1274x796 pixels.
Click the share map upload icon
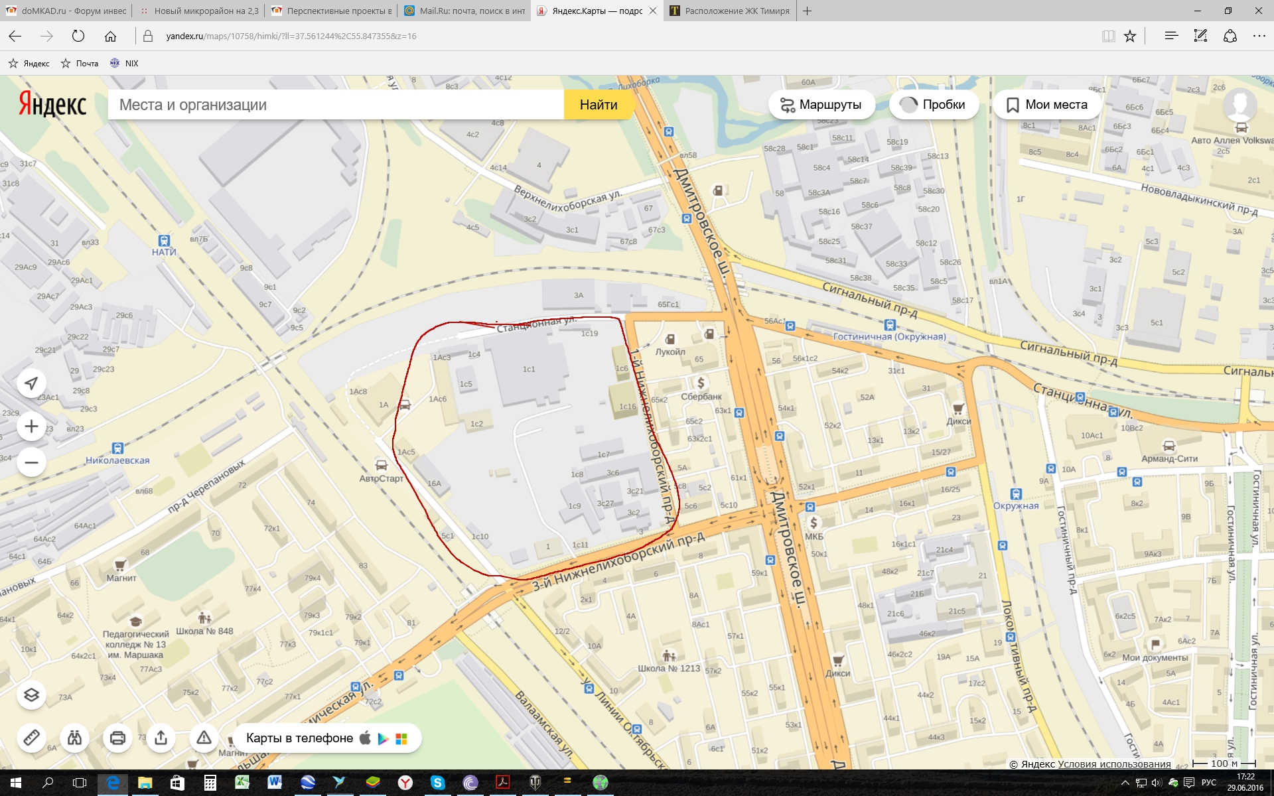coord(161,737)
